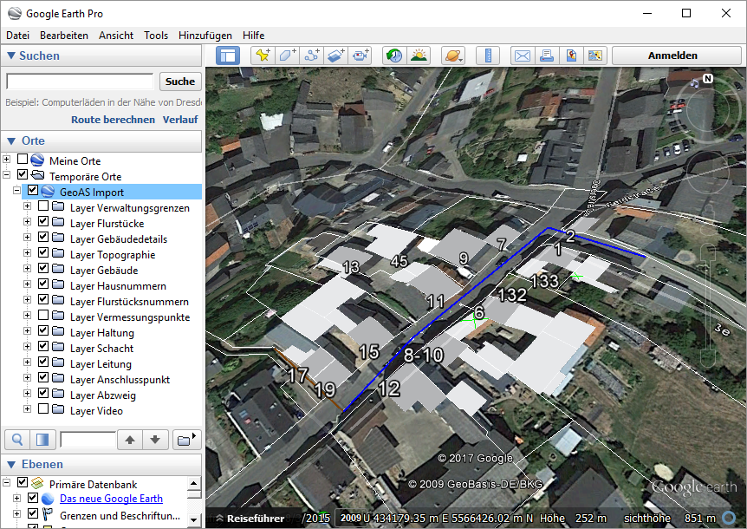Screen dimensions: 747x529
Task: Click the Meine Orte globe icon
Action: [x=37, y=160]
